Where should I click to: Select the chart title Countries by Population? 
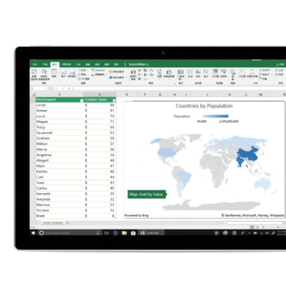204,106
